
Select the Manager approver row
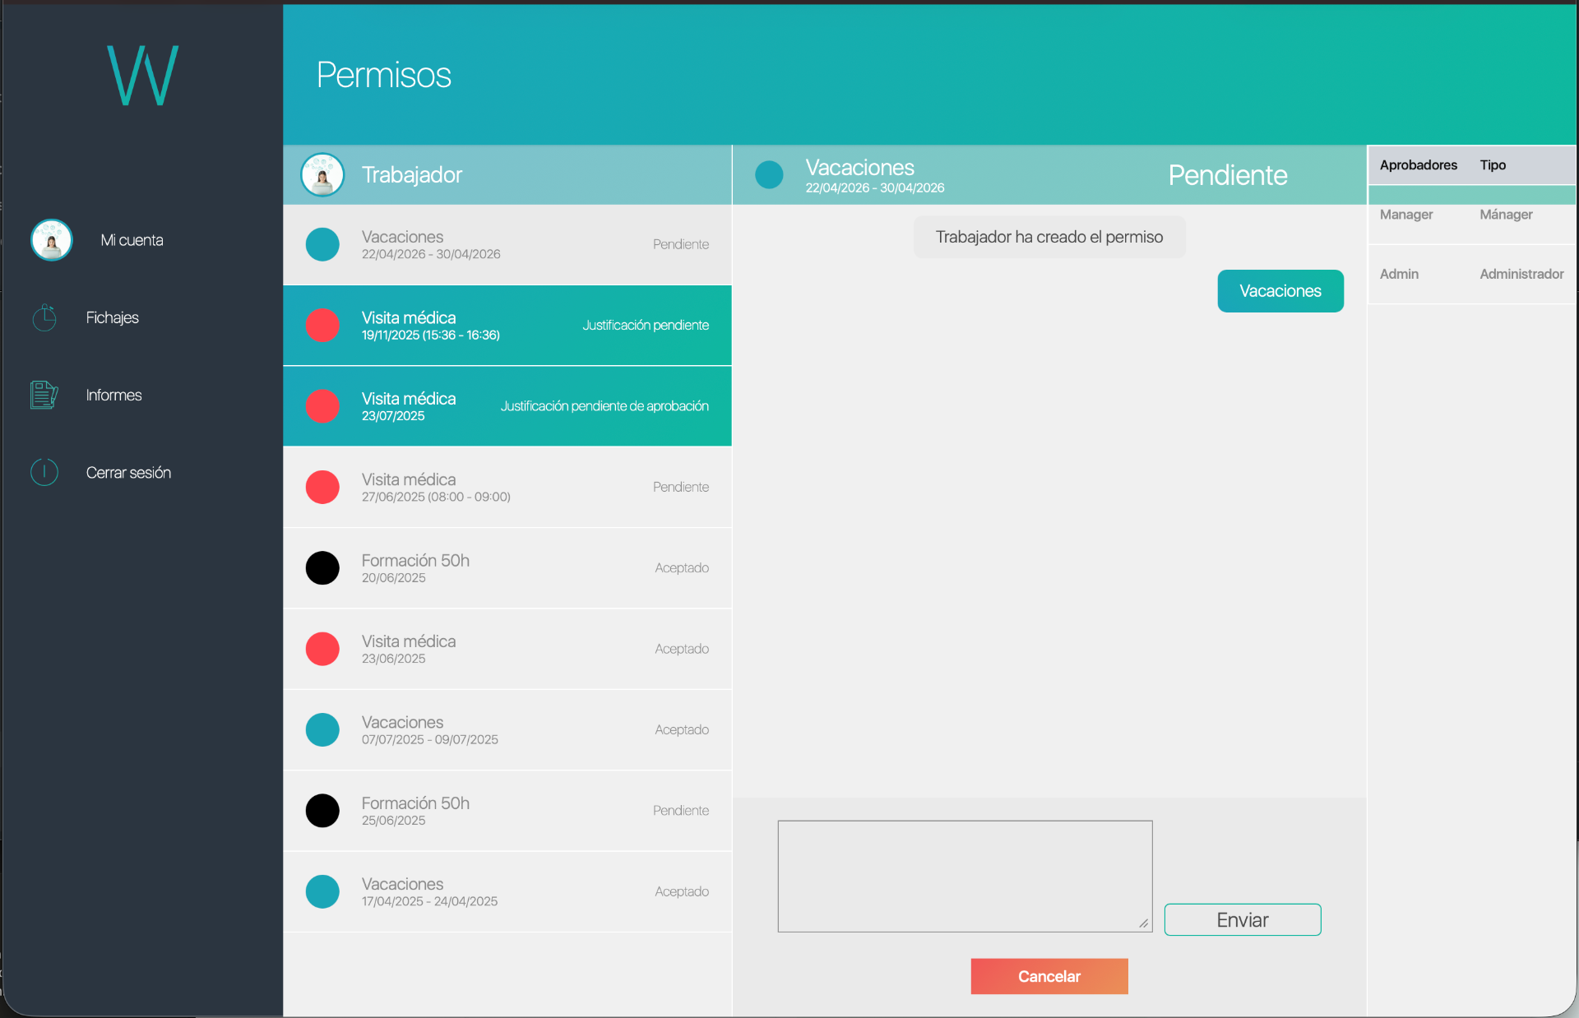point(1472,215)
